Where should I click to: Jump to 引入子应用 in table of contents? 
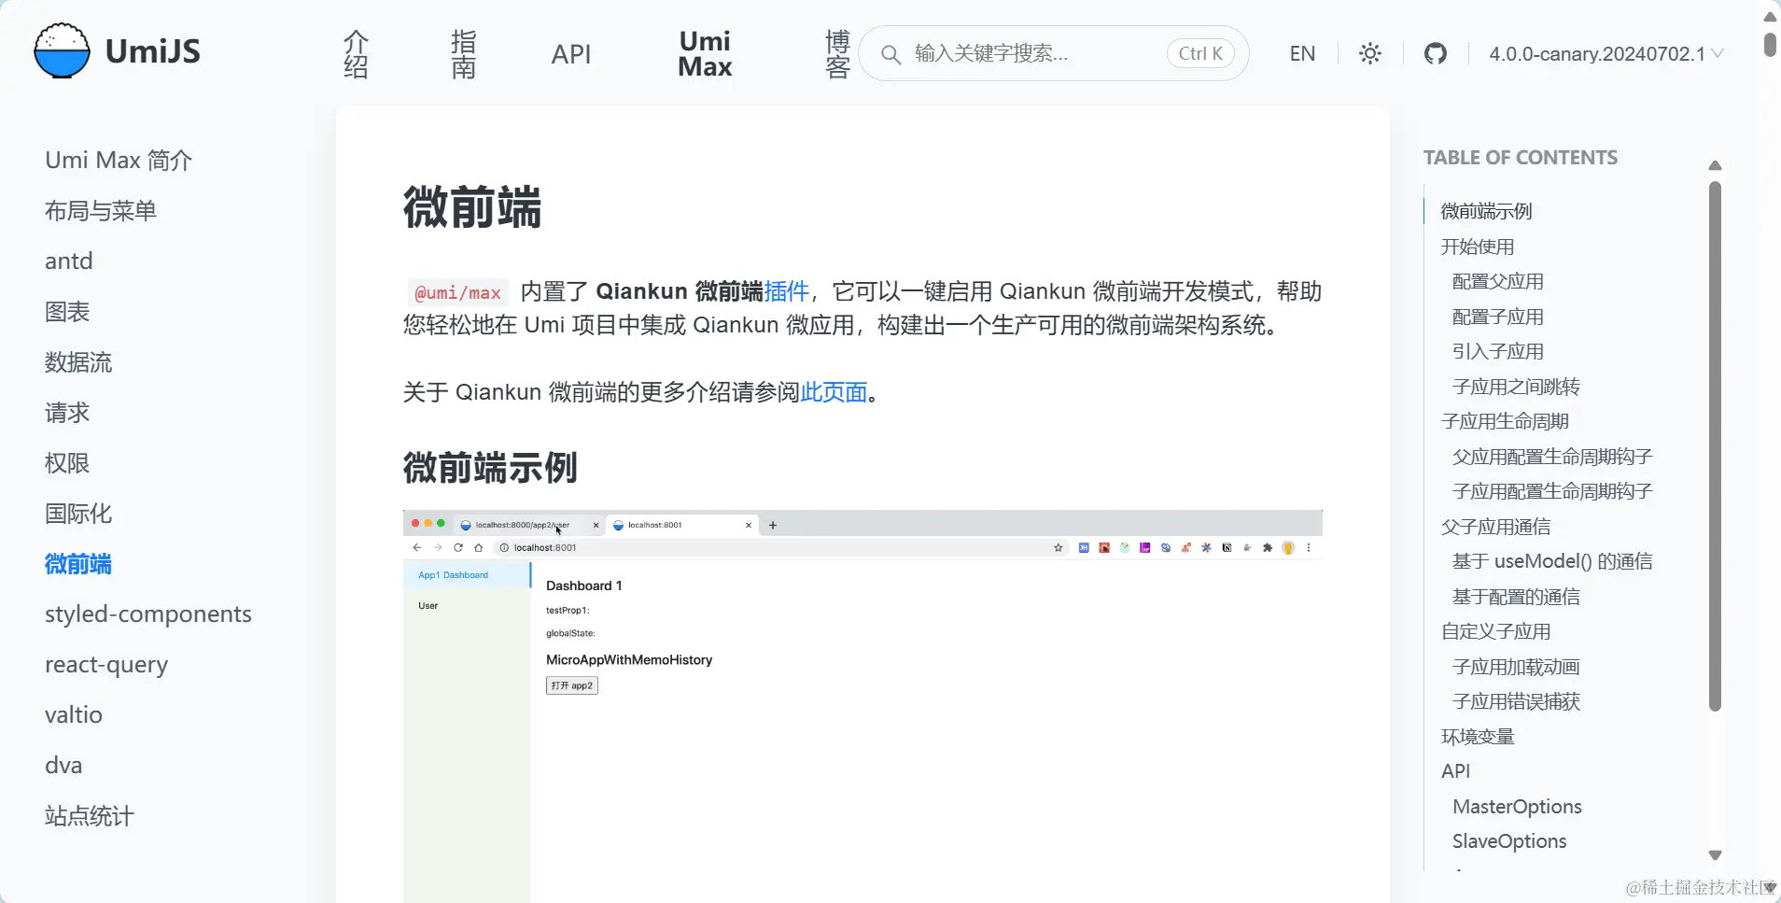click(x=1498, y=351)
